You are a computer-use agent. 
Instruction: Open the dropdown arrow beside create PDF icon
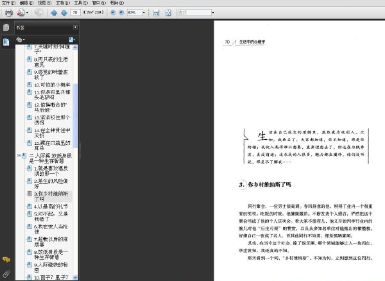(27, 13)
